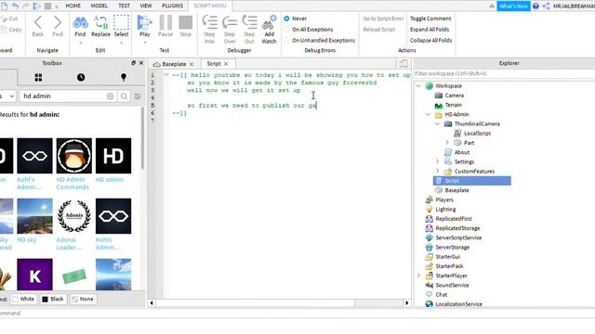The width and height of the screenshot is (595, 334).
Task: Open the toolbox creations lightbulb tab
Action: coord(124,77)
